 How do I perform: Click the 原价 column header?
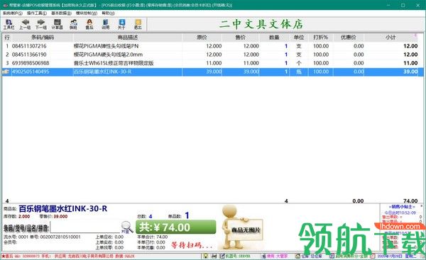click(202, 38)
